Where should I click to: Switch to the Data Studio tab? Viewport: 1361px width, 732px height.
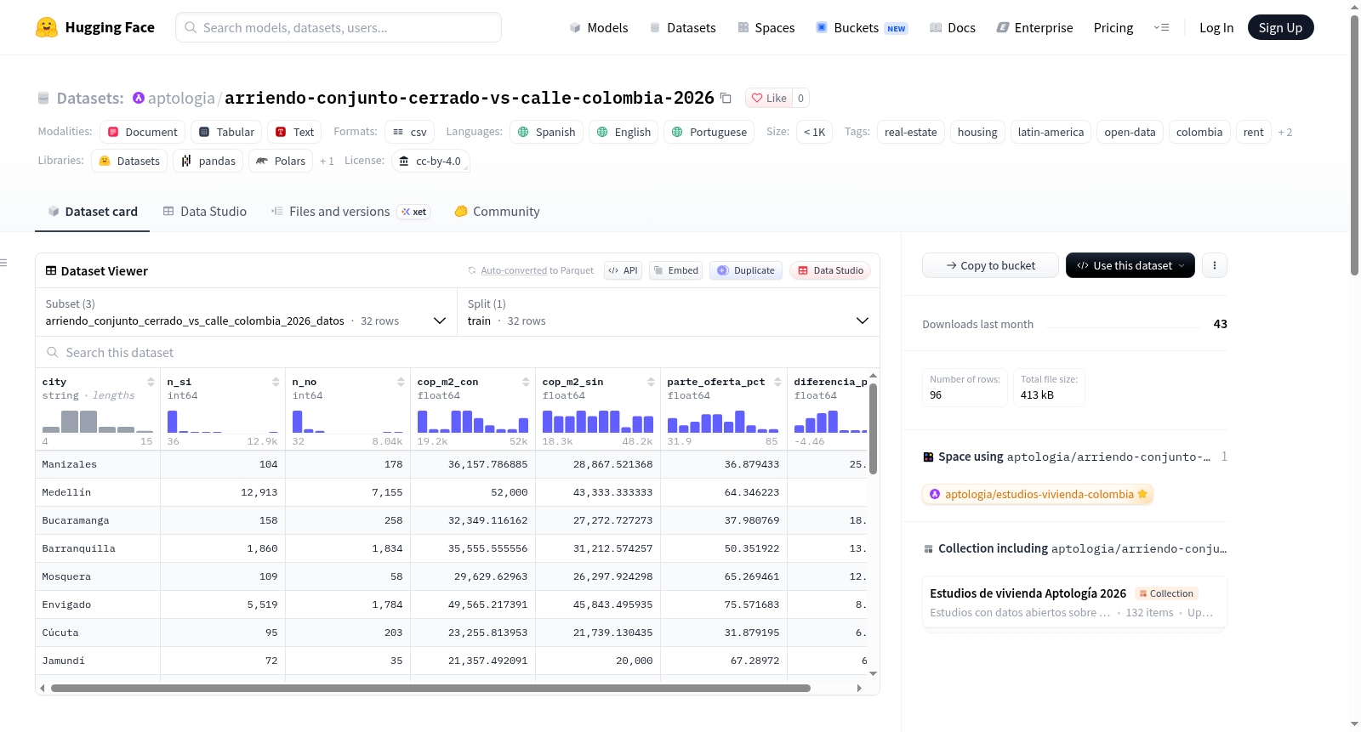click(x=205, y=212)
